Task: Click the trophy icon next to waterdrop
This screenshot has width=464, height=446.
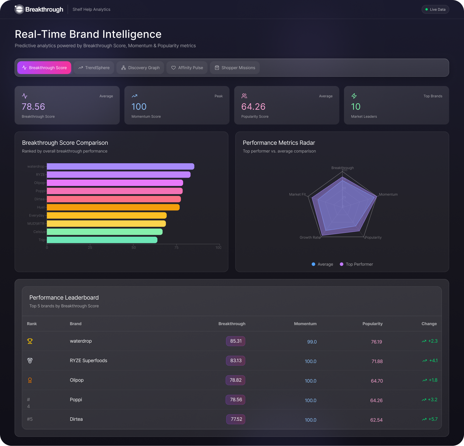Action: pyautogui.click(x=30, y=341)
